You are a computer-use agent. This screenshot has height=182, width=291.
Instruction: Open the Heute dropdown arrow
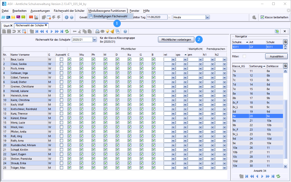click(x=208, y=17)
